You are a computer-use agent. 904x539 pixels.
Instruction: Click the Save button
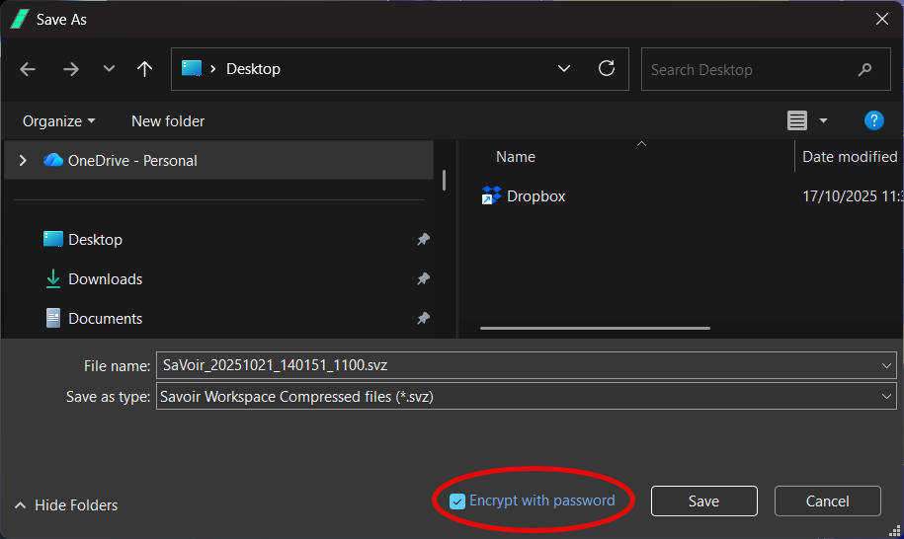(703, 501)
